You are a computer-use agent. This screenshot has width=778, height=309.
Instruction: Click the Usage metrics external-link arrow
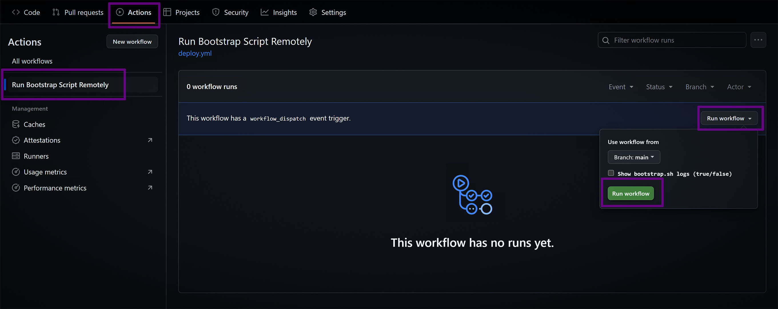150,172
